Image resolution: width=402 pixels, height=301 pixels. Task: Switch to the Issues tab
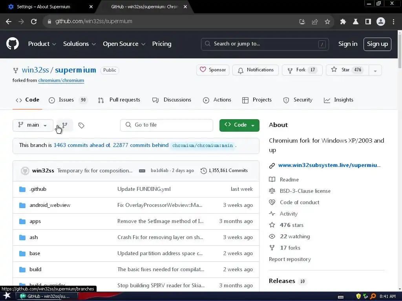[x=68, y=100]
